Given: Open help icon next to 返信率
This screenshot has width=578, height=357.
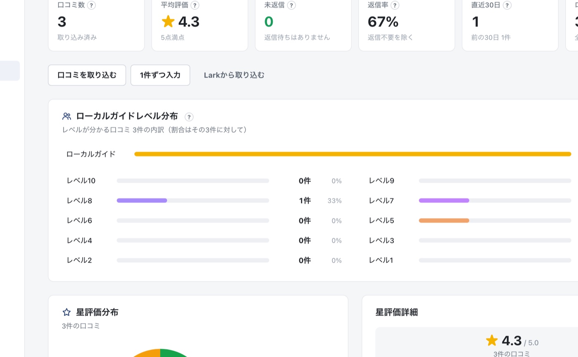Looking at the screenshot, I should point(395,5).
